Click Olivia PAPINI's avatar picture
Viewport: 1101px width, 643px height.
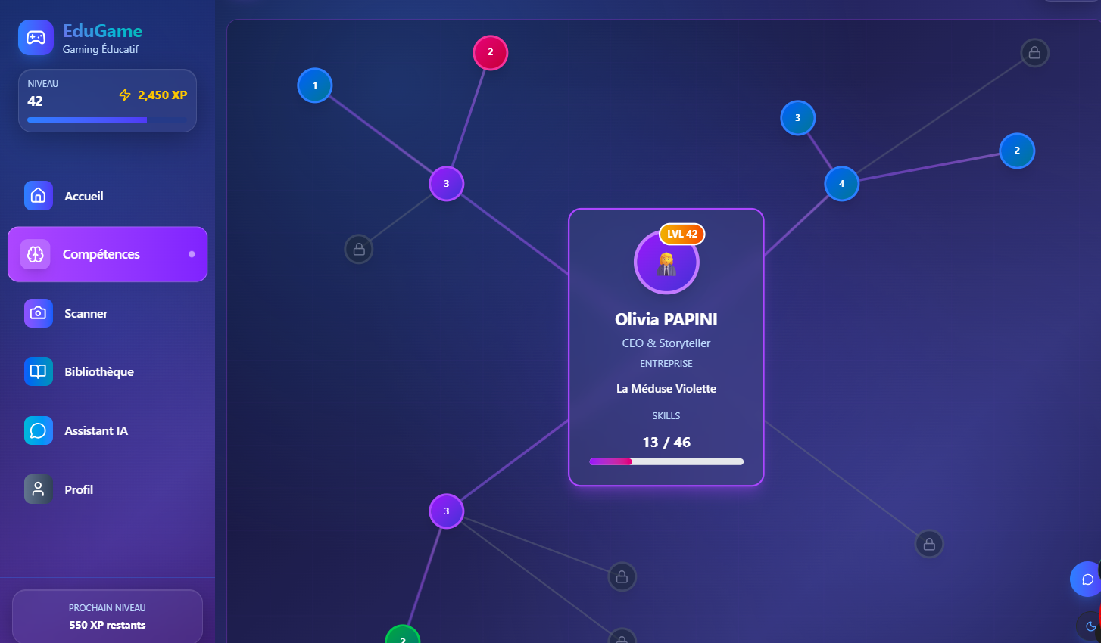point(666,263)
